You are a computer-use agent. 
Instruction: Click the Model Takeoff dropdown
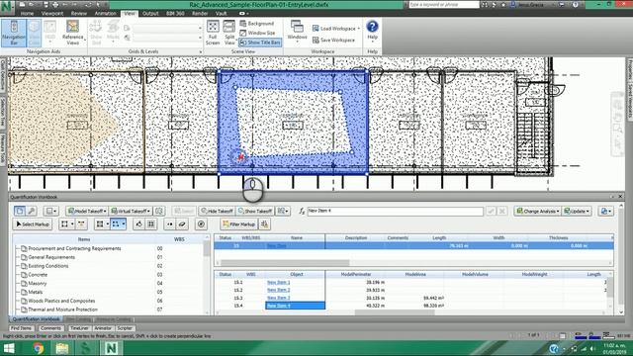pos(87,211)
